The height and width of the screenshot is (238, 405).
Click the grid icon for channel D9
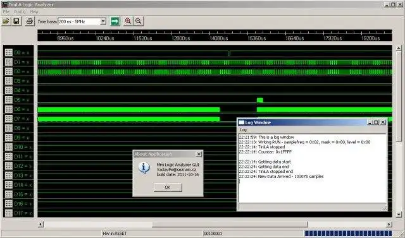point(8,138)
